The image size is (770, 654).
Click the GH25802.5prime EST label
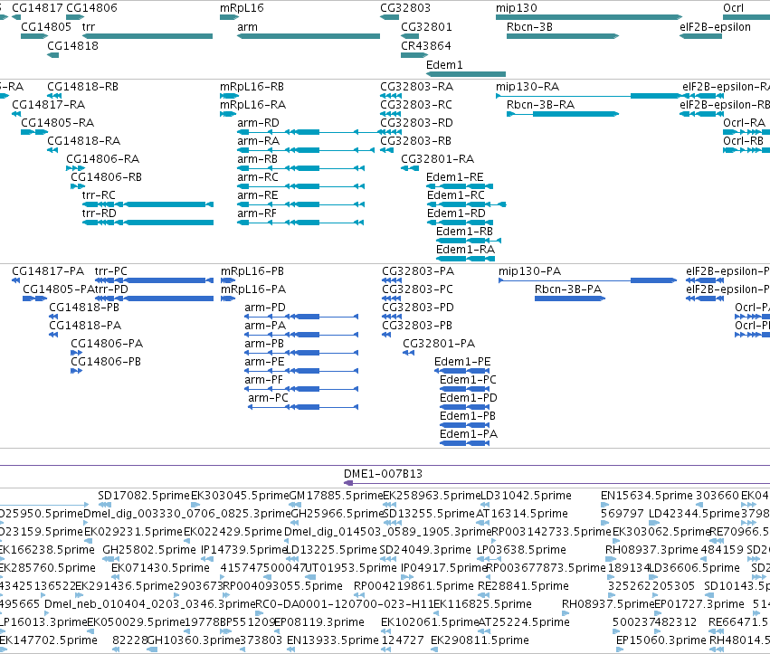click(x=148, y=549)
